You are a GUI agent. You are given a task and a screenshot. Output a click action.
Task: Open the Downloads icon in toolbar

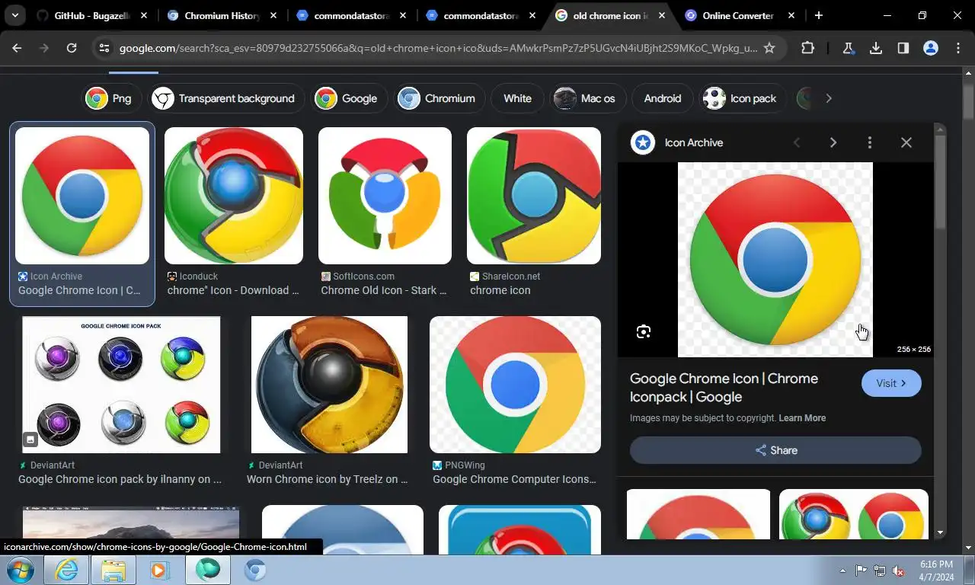(876, 48)
